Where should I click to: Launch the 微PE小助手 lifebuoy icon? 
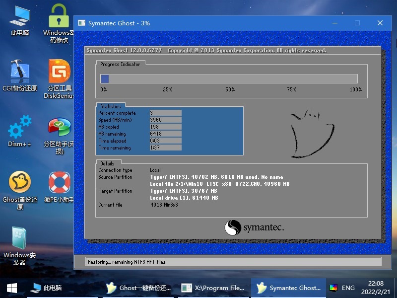coord(59,186)
